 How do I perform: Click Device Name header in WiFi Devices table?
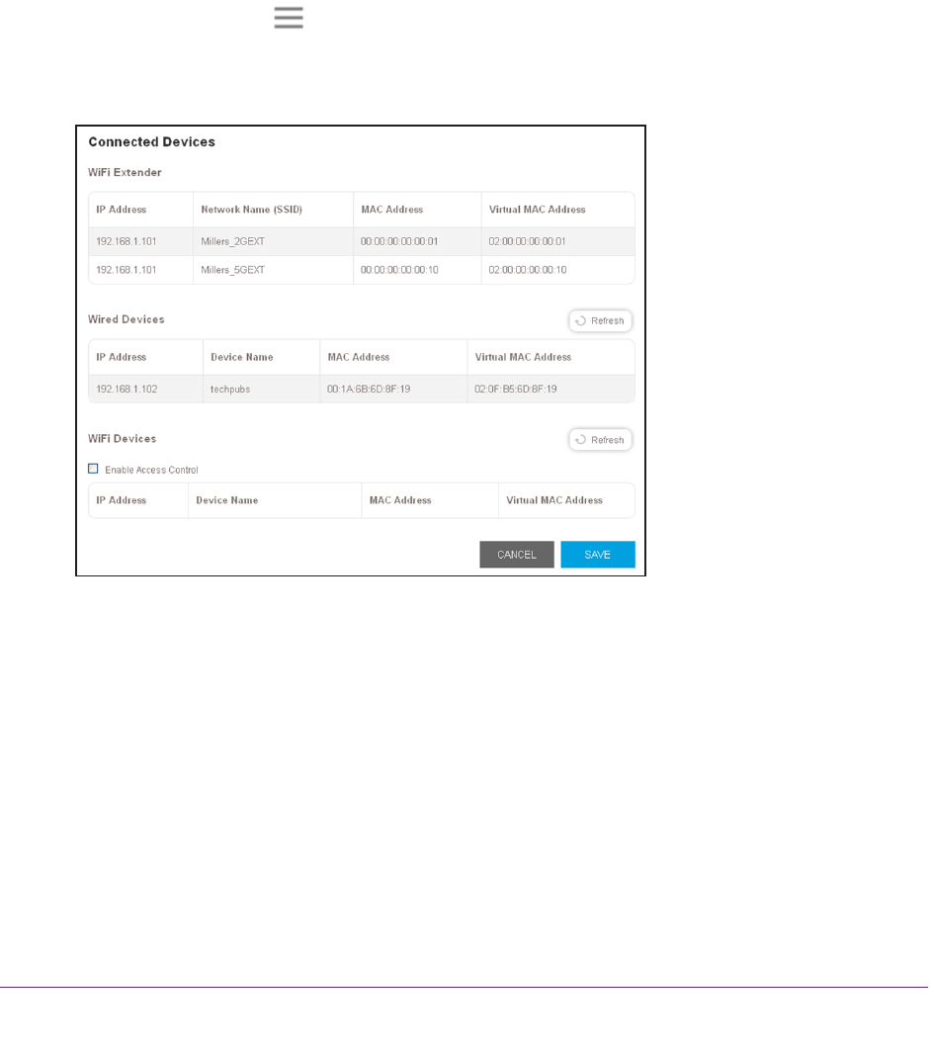(227, 500)
